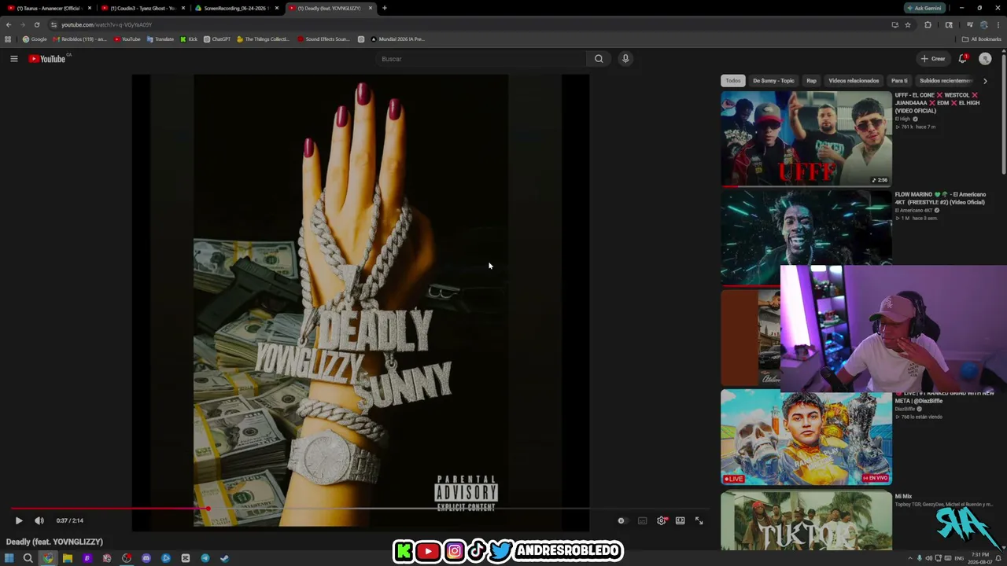This screenshot has width=1007, height=566.
Task: Switch to the ScreenRecording_06-24-2026 tab
Action: [236, 8]
